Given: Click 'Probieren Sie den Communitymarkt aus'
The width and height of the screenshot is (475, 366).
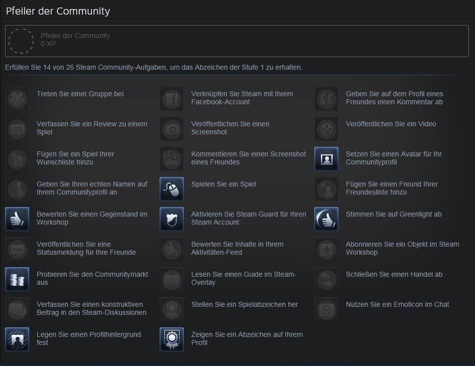Looking at the screenshot, I should (92, 278).
